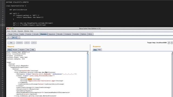Viewport: 173px width, 97px height.
Task: Click the redirectErrorStream false line
Action: 41,84
